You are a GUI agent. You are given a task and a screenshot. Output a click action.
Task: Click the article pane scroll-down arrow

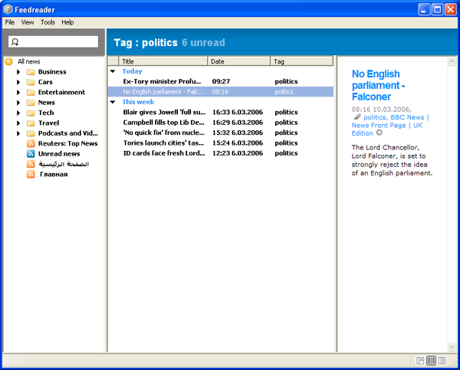(x=452, y=348)
